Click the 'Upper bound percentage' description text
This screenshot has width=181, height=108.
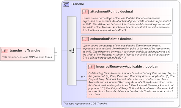coord(126,52)
